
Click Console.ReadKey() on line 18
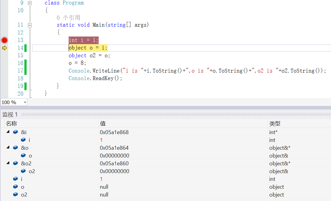point(95,78)
